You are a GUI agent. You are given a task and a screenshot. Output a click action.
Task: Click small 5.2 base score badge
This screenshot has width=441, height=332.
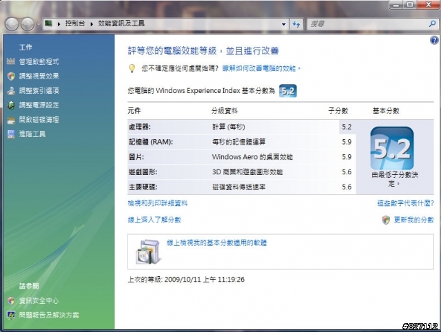[x=288, y=91]
